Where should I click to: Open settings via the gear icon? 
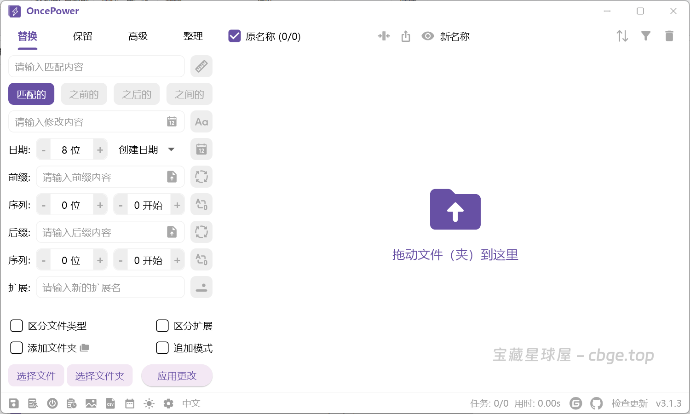click(168, 403)
